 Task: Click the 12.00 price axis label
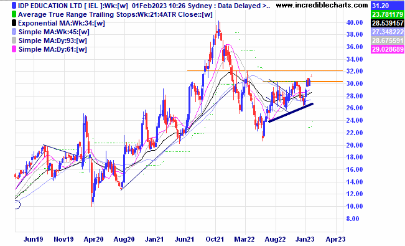click(x=355, y=194)
